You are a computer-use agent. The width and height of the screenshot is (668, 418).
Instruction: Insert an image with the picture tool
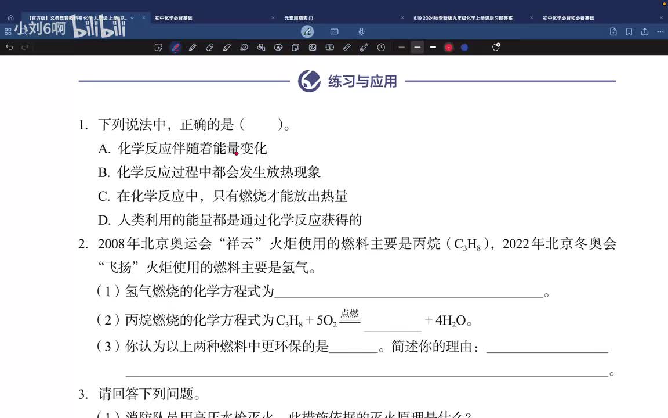coord(313,48)
